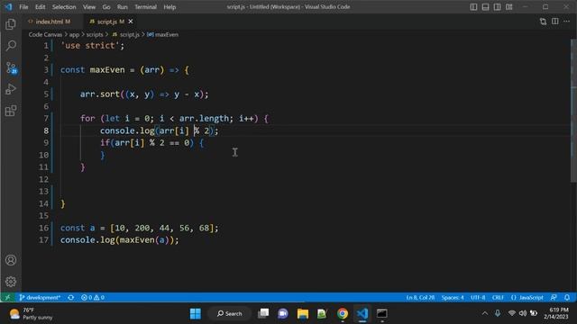Screen dimensions: 577x324
Task: Open the Windows Start button
Action: pyautogui.click(x=196, y=313)
